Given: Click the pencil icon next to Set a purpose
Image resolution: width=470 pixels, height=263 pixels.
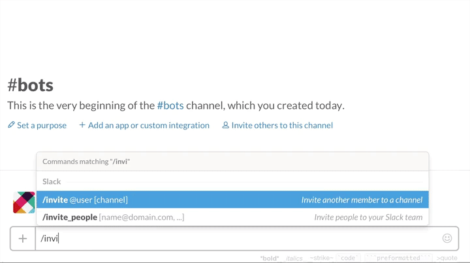Looking at the screenshot, I should [11, 125].
